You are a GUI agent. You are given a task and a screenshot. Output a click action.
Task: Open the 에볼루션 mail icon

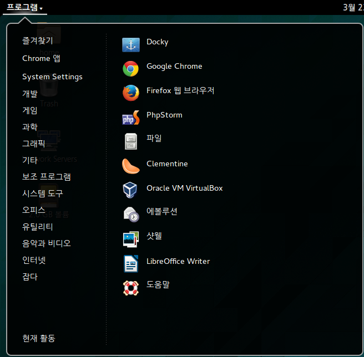pyautogui.click(x=131, y=215)
